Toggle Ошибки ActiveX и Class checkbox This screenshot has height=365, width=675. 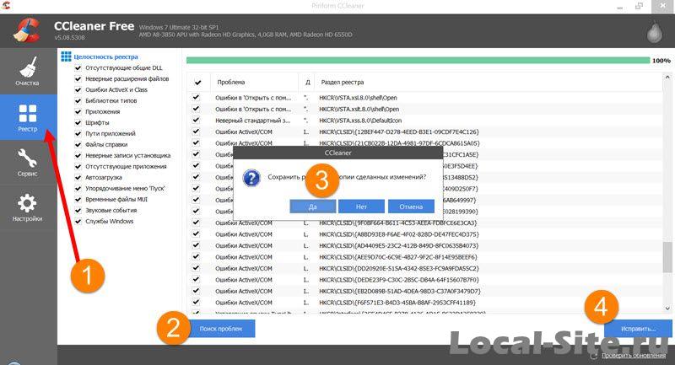[x=78, y=90]
